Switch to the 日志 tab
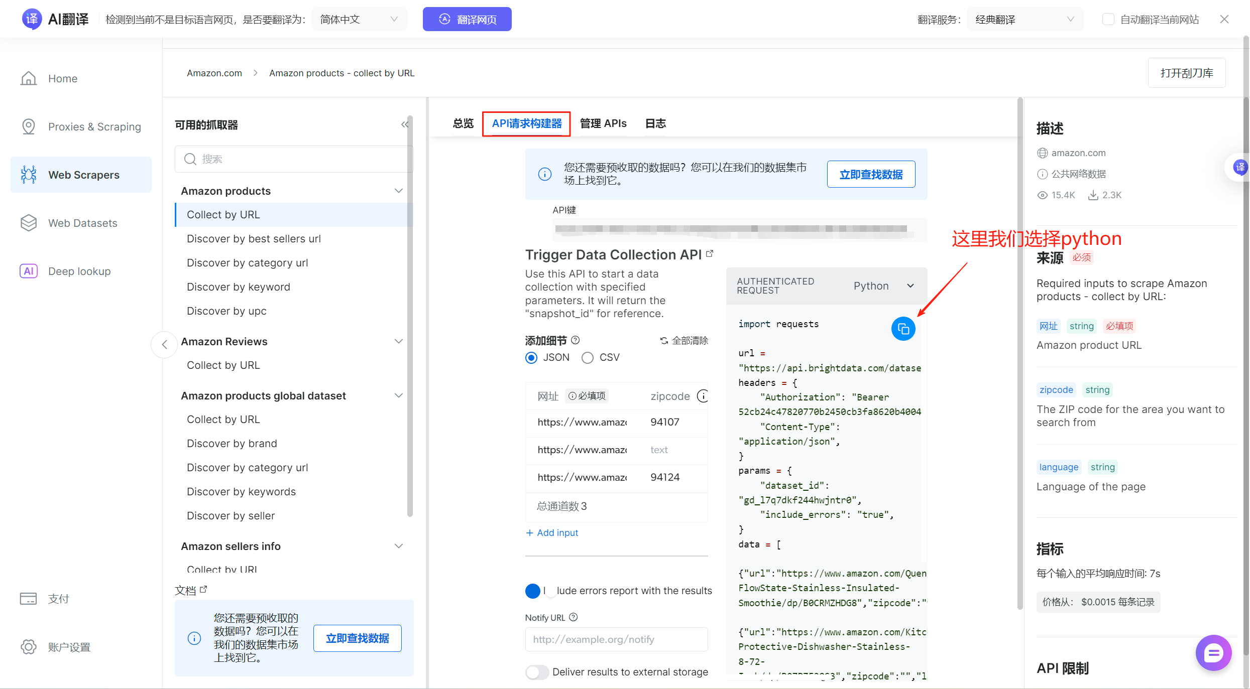Screen dimensions: 1250x689 click(655, 123)
